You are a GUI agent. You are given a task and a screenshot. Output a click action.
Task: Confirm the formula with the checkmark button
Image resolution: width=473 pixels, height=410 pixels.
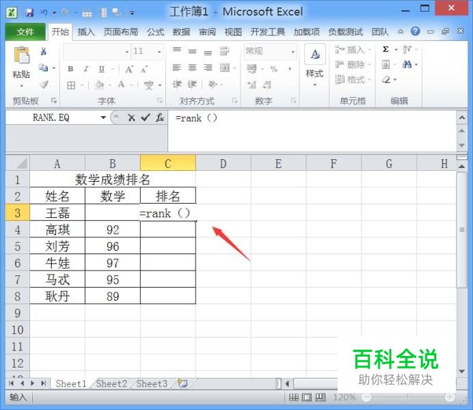[146, 118]
